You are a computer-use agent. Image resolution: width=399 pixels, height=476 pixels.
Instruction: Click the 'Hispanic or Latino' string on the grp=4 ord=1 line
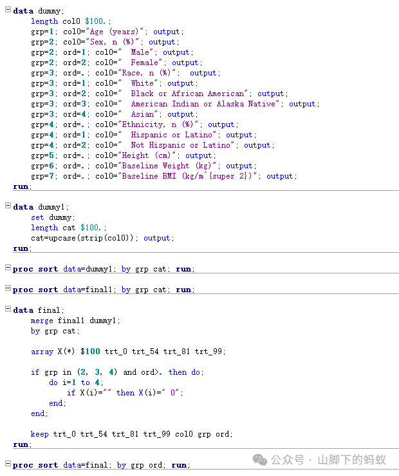click(x=167, y=135)
